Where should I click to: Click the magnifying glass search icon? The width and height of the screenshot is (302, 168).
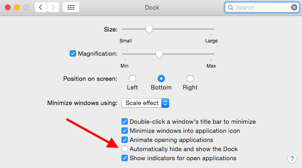coord(231,7)
